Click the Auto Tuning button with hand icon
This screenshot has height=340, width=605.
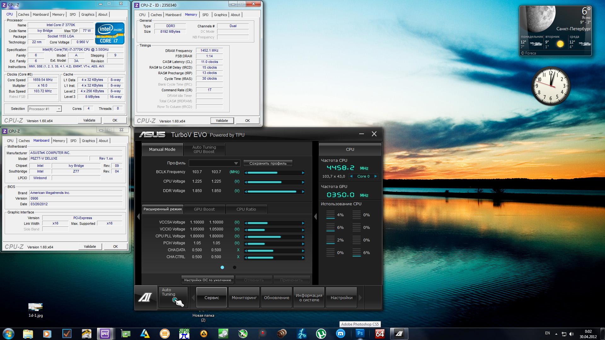[x=173, y=297]
